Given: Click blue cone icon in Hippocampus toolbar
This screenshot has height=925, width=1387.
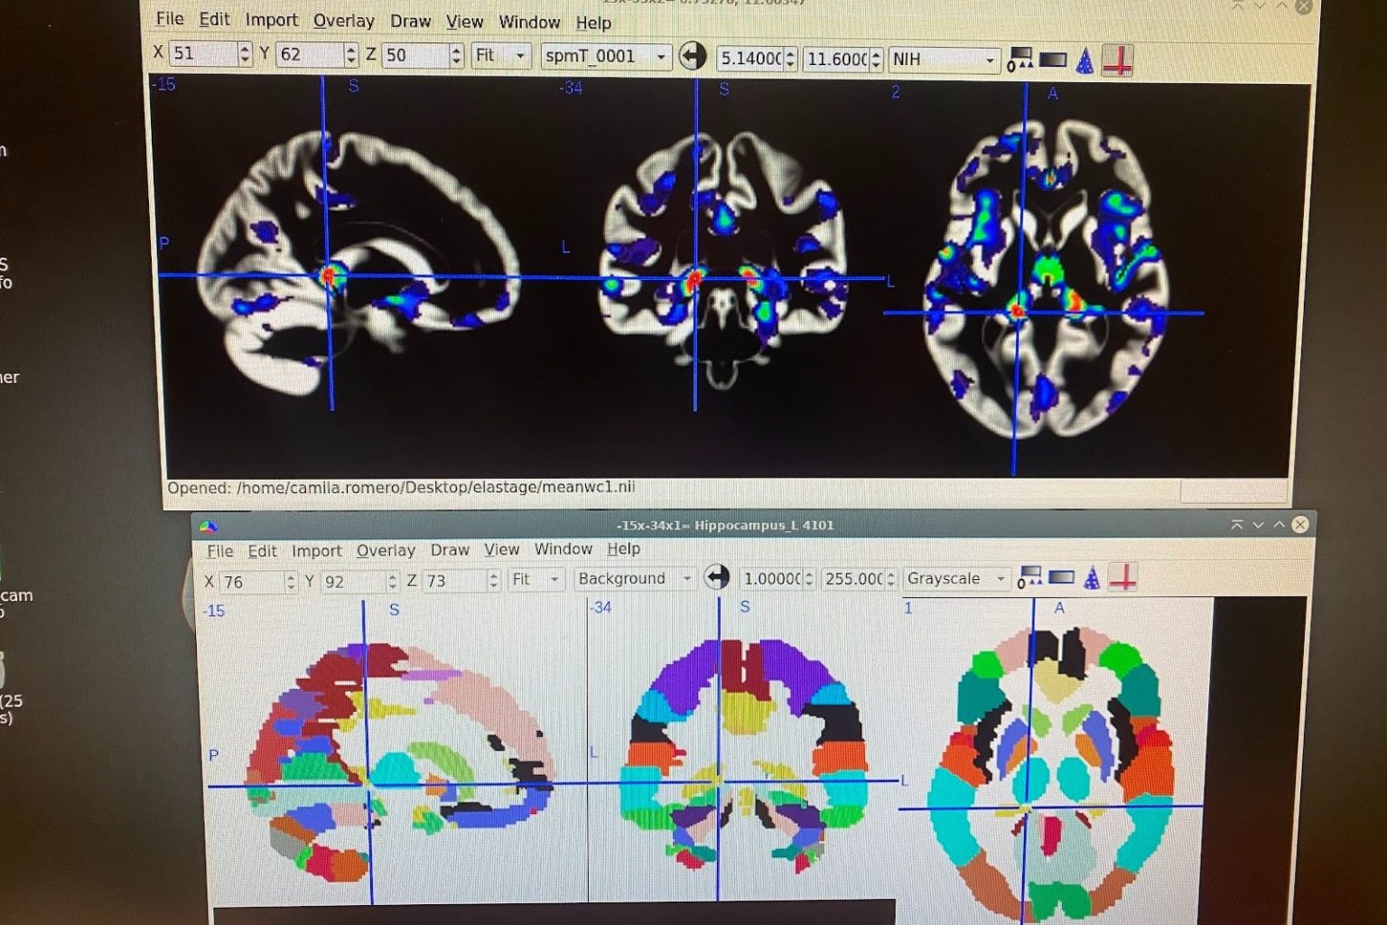Looking at the screenshot, I should tap(1092, 578).
